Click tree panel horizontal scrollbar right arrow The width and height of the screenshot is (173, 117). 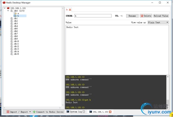coord(60,108)
